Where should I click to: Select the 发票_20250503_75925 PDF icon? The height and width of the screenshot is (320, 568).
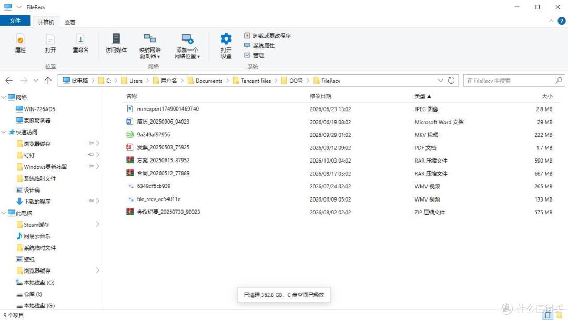[x=130, y=147]
